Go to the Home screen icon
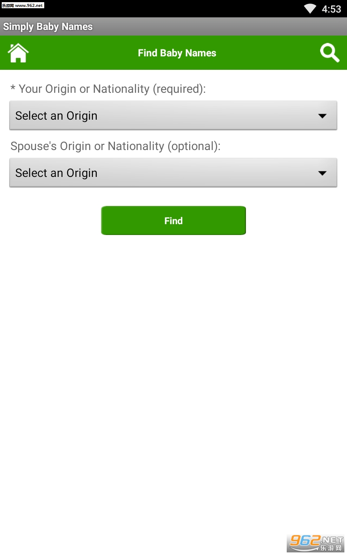Image resolution: width=347 pixels, height=555 pixels. coord(18,53)
